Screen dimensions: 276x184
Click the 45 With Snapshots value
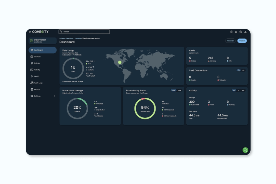(163, 108)
